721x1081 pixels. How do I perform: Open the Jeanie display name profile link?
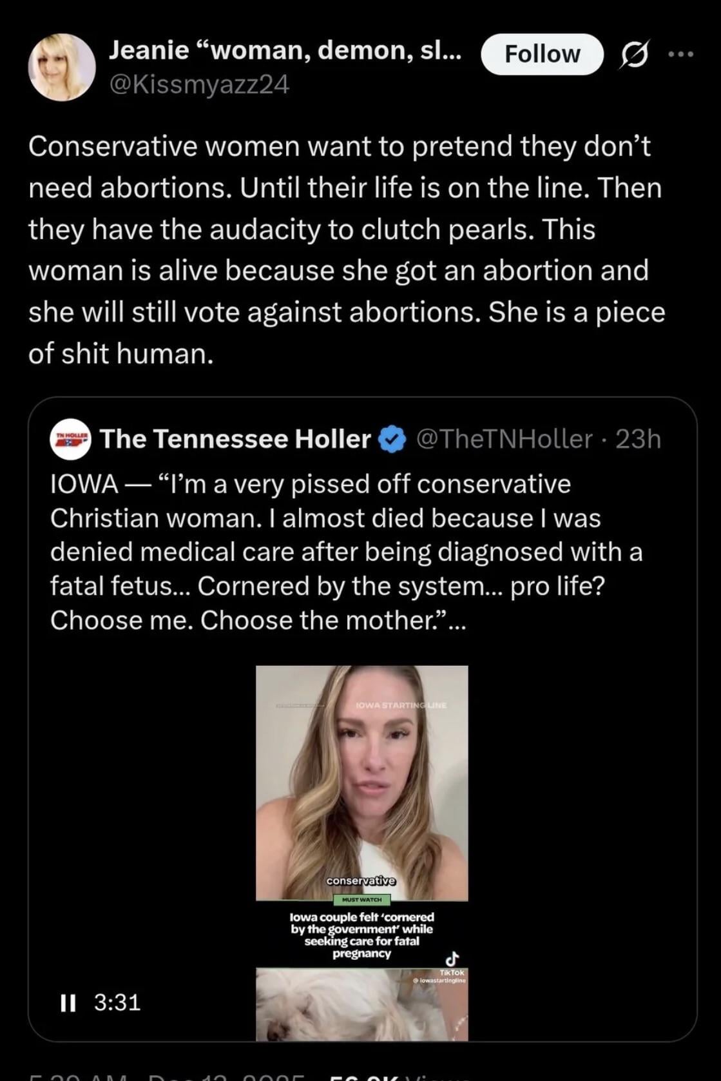285,50
